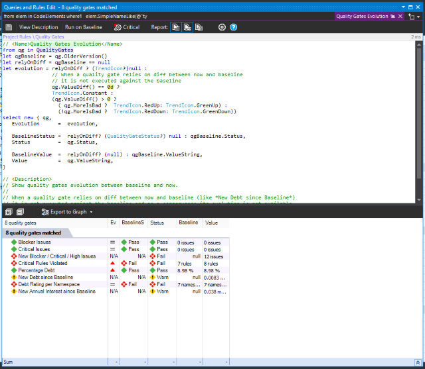The height and width of the screenshot is (369, 425).
Task: Open Export to Graph dropdown arrow
Action: tap(91, 212)
